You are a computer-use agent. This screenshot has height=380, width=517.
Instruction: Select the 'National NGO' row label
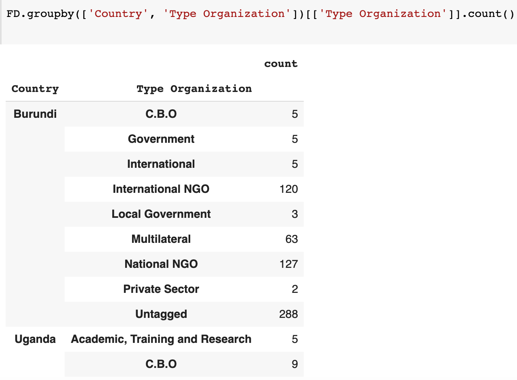pyautogui.click(x=161, y=264)
